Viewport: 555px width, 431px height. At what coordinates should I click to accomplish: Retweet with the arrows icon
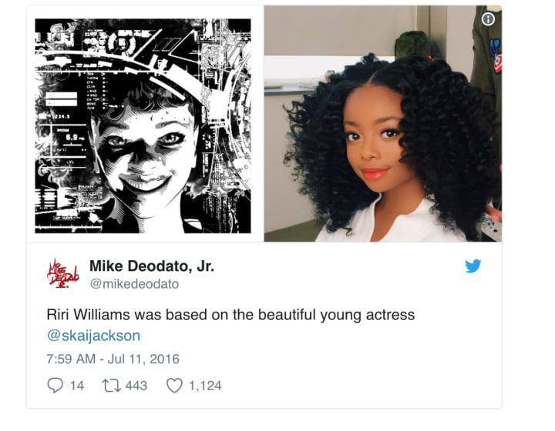coord(111,386)
